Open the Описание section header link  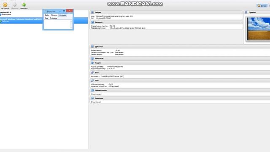click(x=99, y=98)
